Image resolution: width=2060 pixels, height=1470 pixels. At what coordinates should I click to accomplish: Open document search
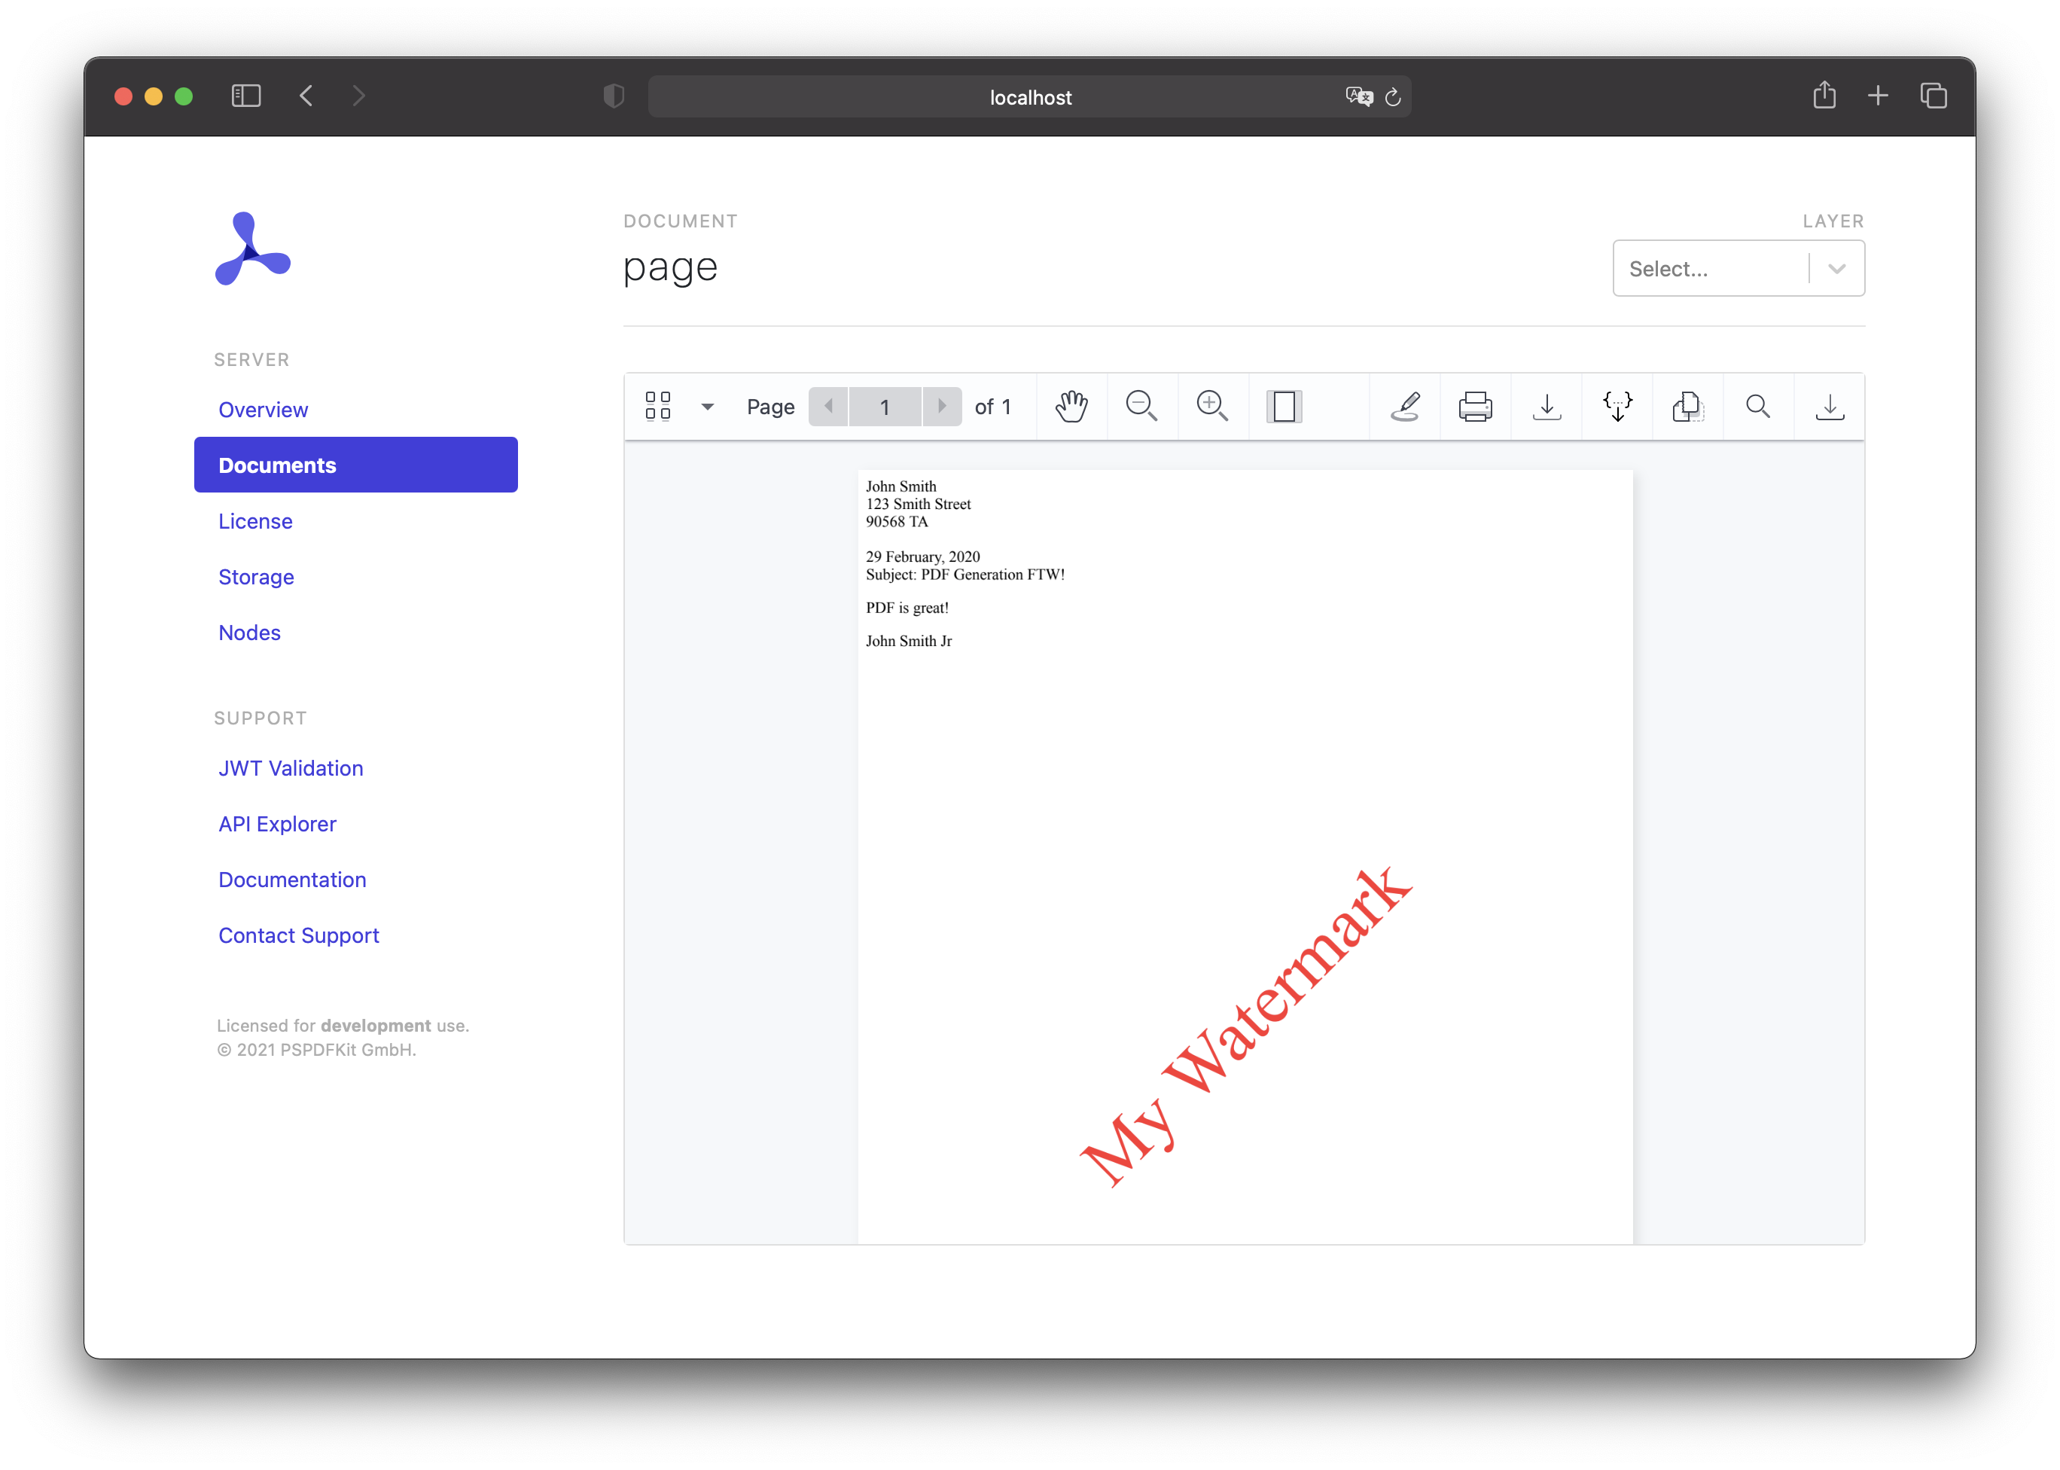point(1757,407)
